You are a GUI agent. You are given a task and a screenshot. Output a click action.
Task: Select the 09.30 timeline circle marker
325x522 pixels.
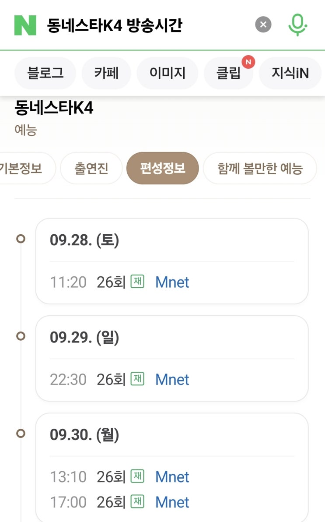pyautogui.click(x=21, y=433)
